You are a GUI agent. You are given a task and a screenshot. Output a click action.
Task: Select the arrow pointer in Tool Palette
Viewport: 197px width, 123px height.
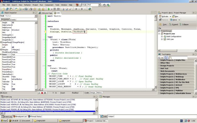166,58
